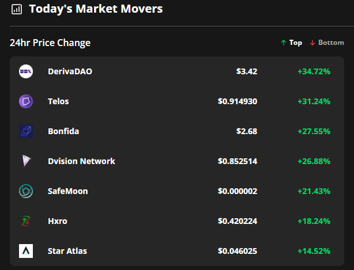354x270 pixels.
Task: Open the Hxro coin name link
Action: click(x=57, y=221)
